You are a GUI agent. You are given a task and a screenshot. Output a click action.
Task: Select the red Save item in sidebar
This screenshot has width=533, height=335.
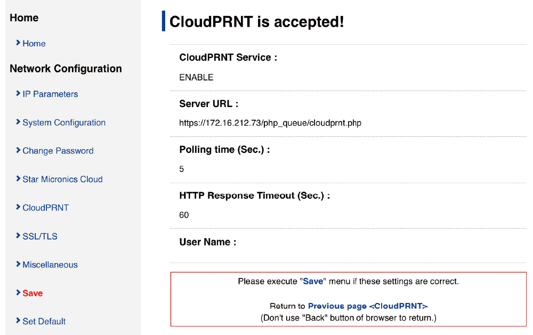point(33,293)
